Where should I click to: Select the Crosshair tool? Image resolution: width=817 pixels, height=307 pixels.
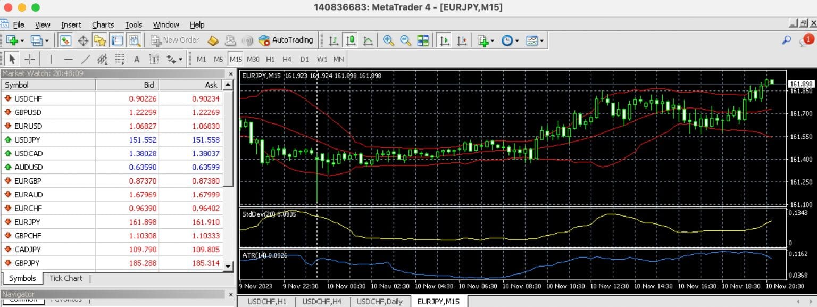30,59
